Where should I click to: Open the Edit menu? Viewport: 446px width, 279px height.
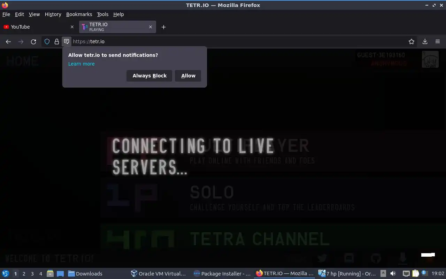coord(20,14)
